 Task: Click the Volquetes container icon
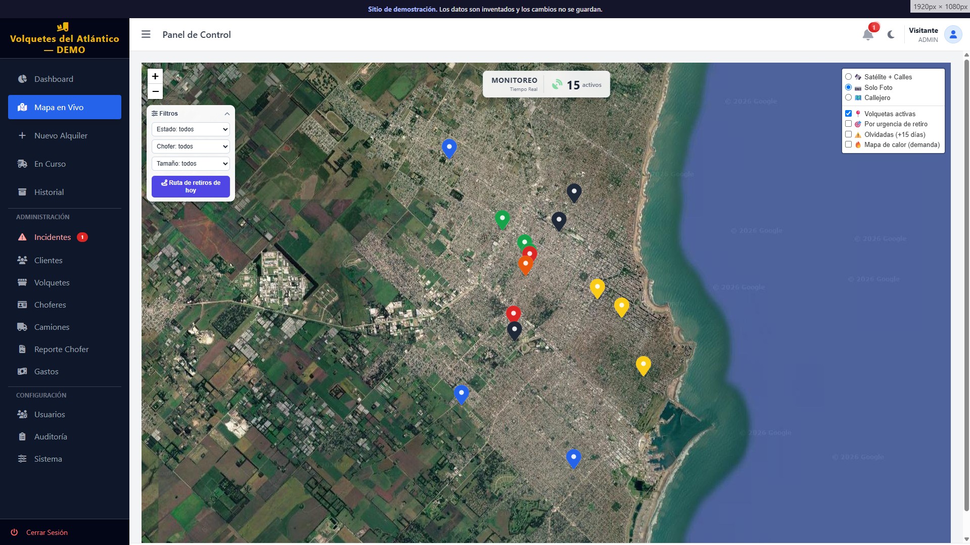tap(22, 282)
